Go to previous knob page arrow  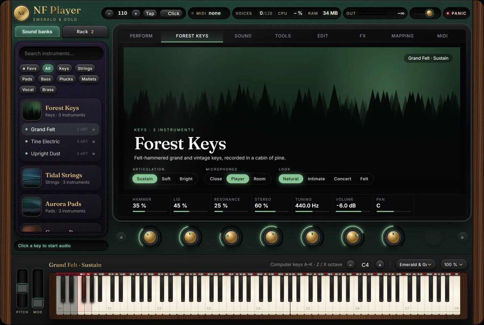tap(121, 237)
